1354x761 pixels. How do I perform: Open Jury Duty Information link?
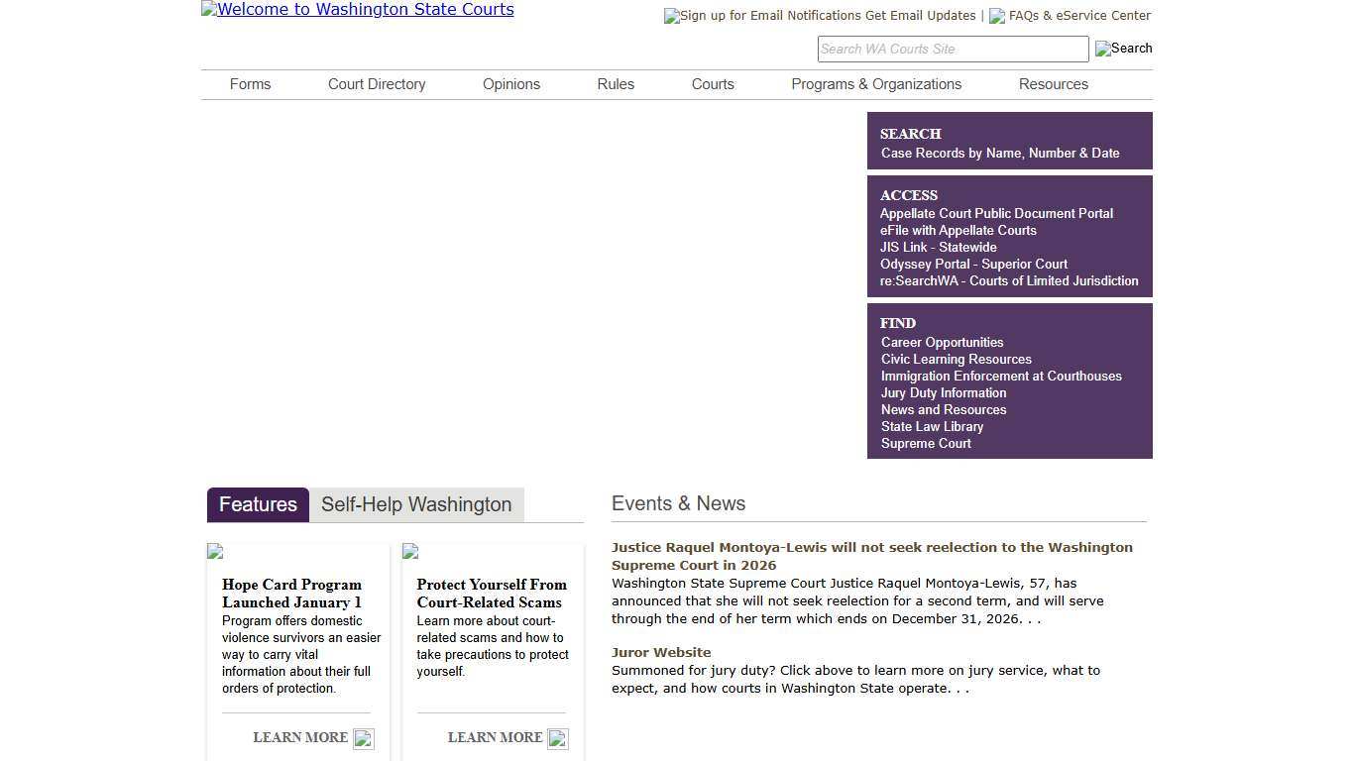[944, 392]
